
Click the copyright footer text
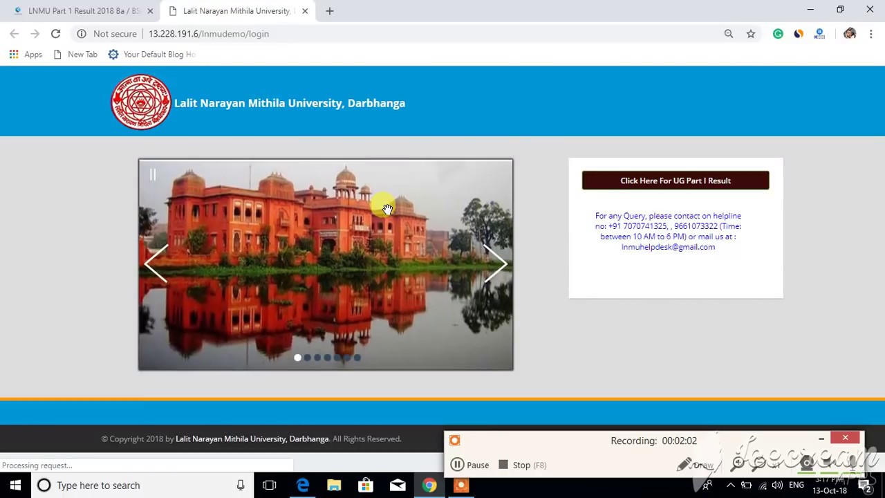click(252, 439)
